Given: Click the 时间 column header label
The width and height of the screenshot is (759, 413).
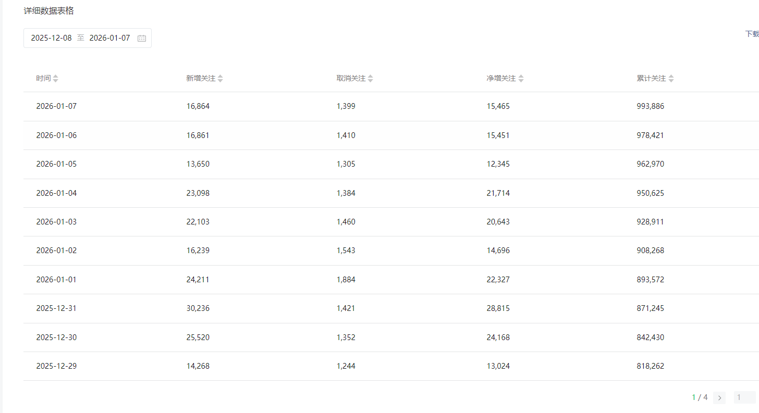Looking at the screenshot, I should [x=43, y=79].
